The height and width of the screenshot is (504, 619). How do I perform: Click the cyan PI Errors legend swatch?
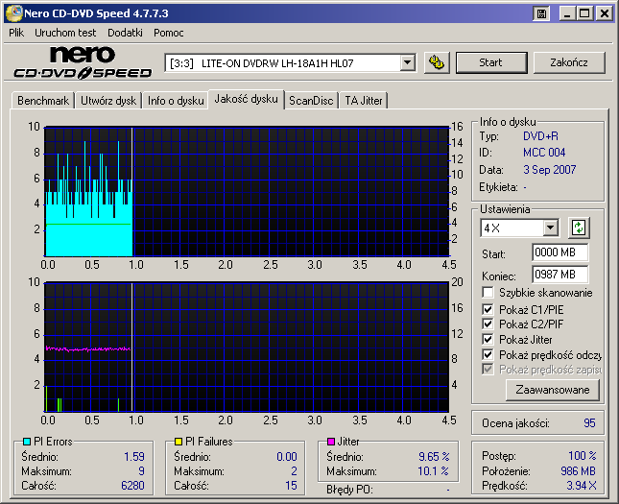tap(27, 442)
